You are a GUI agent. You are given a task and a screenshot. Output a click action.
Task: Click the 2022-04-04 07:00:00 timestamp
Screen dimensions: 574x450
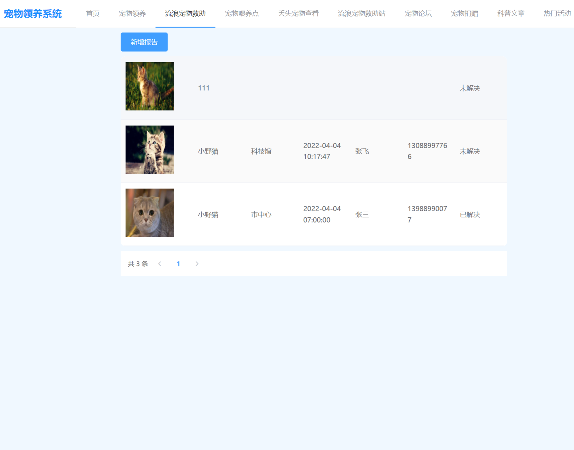click(322, 214)
